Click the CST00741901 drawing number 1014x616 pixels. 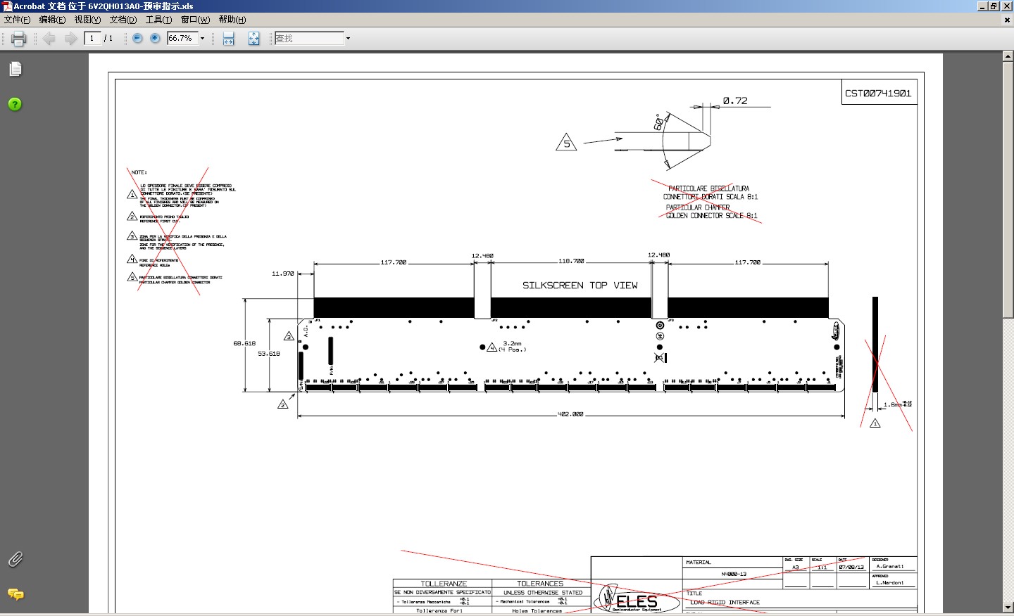pos(878,93)
